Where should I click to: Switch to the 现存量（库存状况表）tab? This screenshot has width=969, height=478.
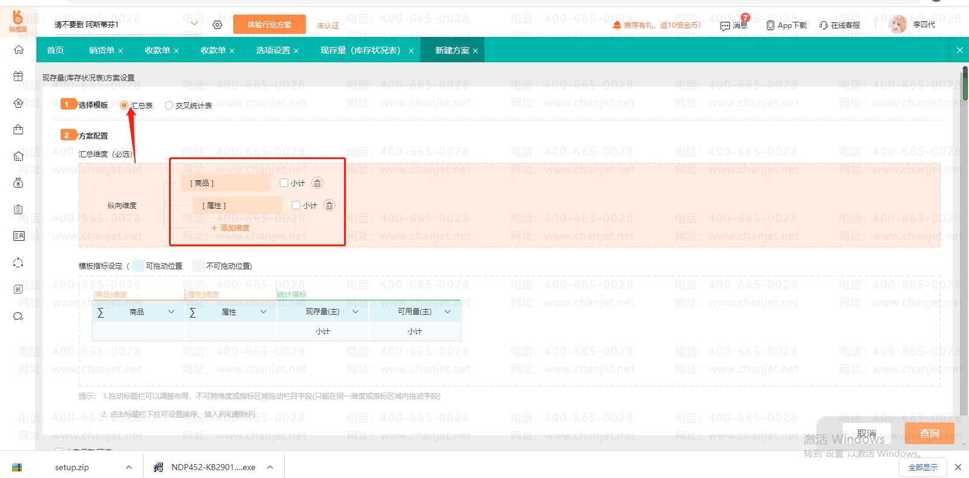360,50
